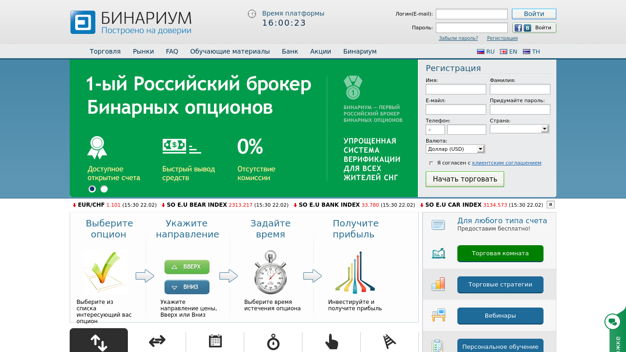Viewport: 626px width, 352px height.
Task: Click the Регистрация link under login
Action: coord(502,38)
